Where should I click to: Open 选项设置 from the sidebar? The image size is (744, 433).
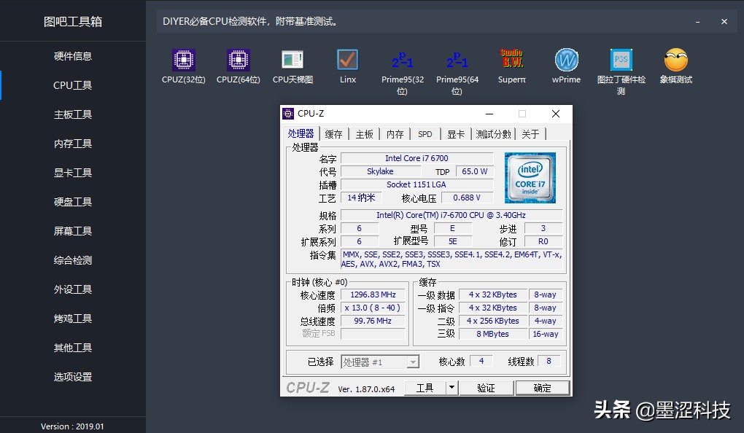pyautogui.click(x=71, y=377)
